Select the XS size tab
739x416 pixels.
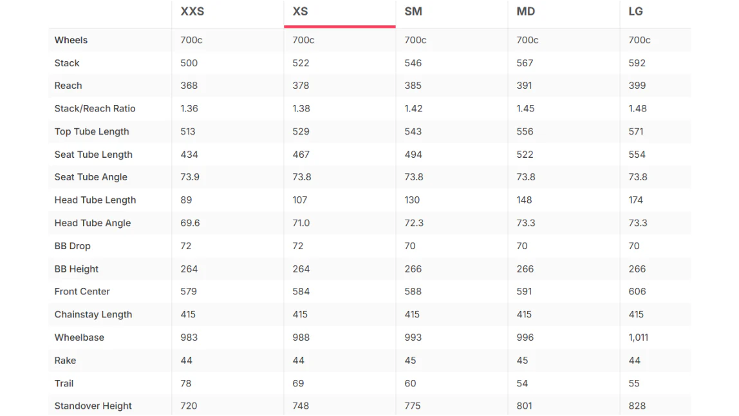(300, 12)
